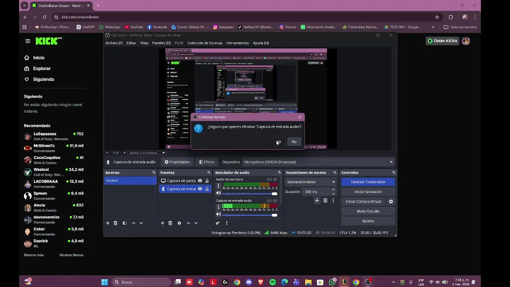Open Vista menu in OBS
Viewport: 510px width, 287px height.
point(144,43)
